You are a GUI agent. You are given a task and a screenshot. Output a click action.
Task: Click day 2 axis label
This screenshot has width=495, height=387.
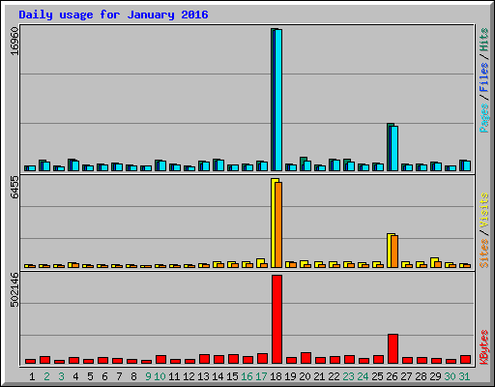(46, 376)
